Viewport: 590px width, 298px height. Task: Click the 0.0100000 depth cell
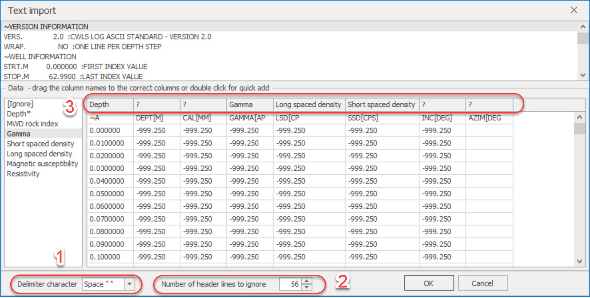tap(110, 143)
